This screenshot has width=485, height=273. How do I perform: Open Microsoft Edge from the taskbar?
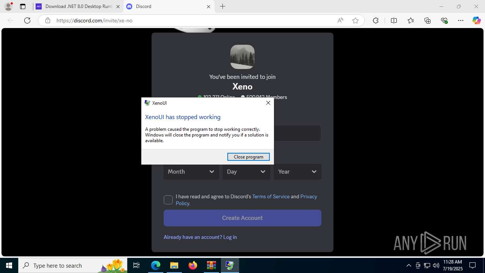tap(156, 265)
